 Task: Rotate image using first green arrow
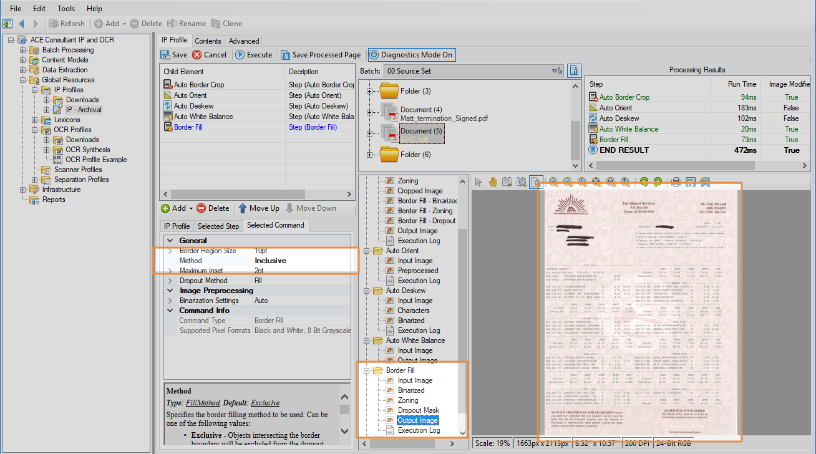click(x=644, y=182)
